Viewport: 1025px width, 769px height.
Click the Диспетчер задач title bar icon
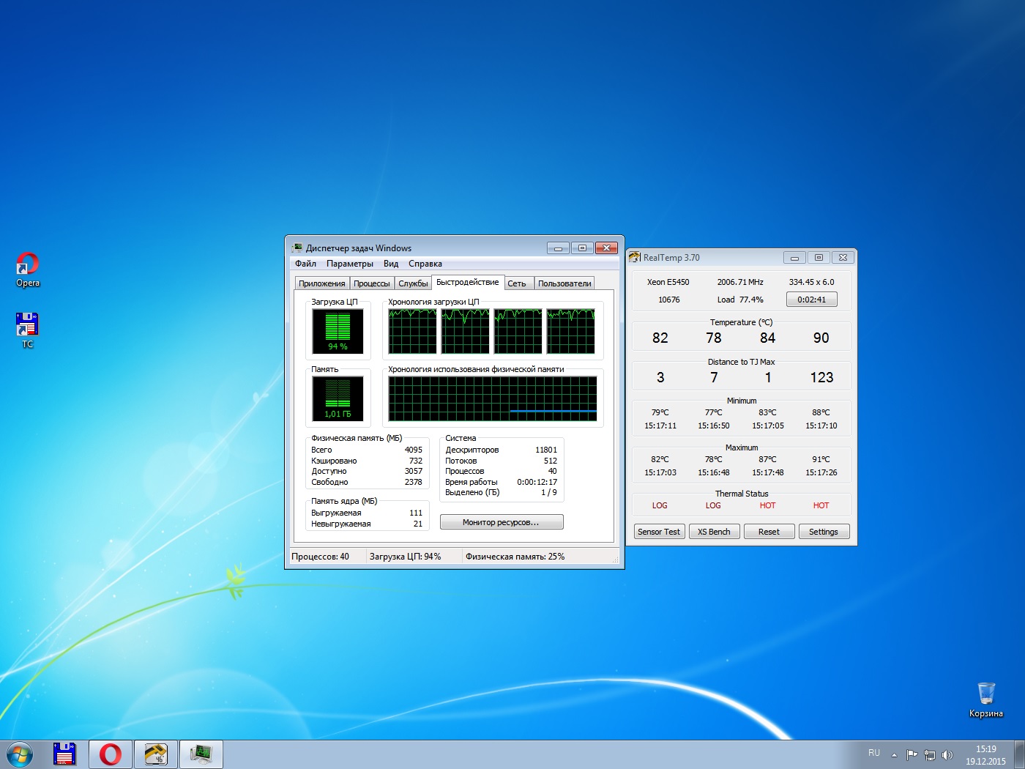click(x=297, y=248)
